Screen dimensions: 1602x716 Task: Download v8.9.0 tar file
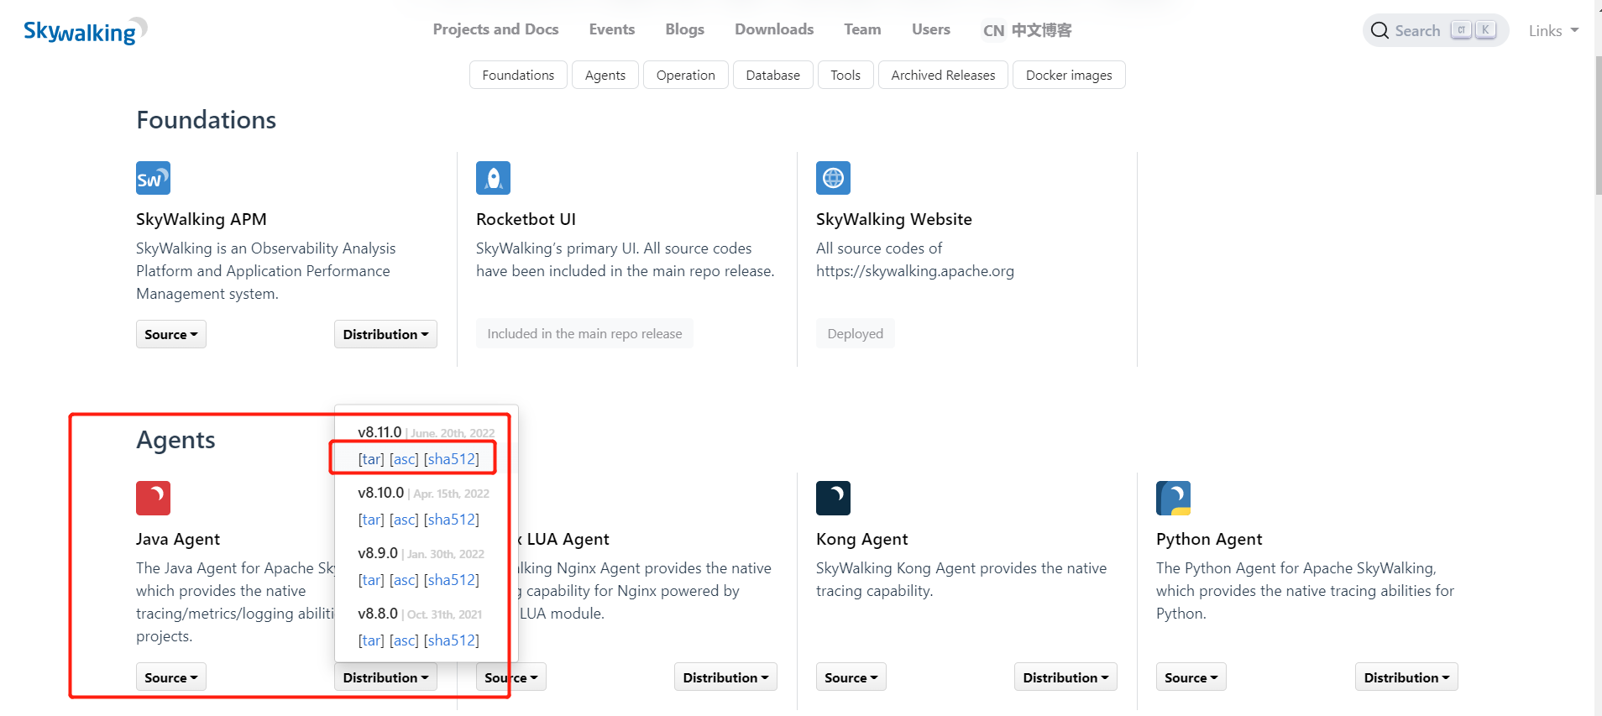[371, 580]
